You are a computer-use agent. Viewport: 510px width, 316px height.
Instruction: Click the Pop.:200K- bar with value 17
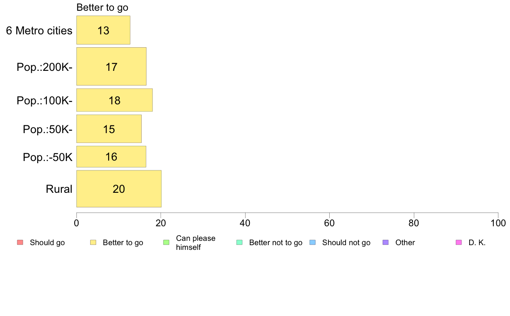(111, 67)
